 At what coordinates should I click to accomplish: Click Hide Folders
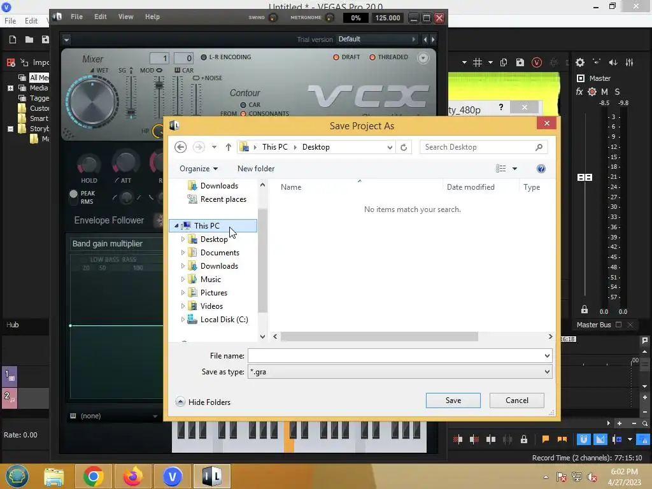point(203,402)
